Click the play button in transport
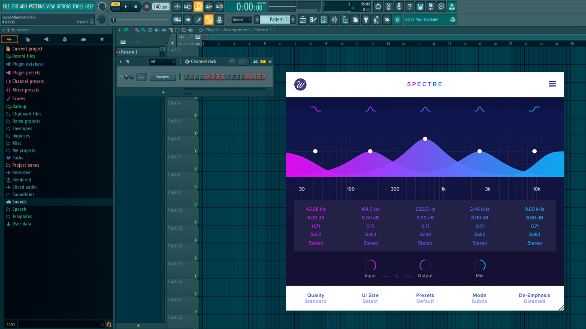This screenshot has width=586, height=329. pos(126,6)
